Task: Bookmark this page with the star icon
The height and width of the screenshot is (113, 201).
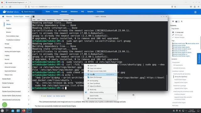Action: tap(175, 7)
